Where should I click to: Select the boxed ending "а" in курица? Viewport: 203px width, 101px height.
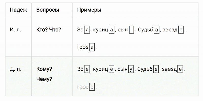(111, 30)
